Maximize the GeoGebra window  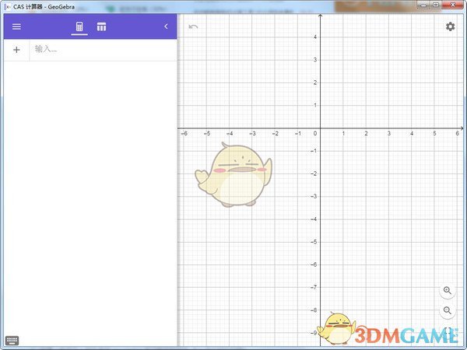pyautogui.click(x=435, y=5)
